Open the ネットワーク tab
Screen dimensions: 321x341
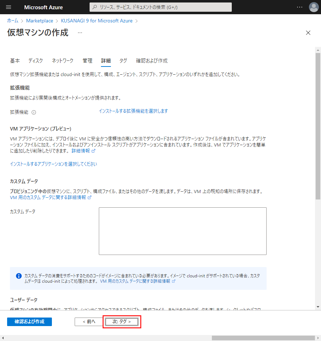pos(63,61)
